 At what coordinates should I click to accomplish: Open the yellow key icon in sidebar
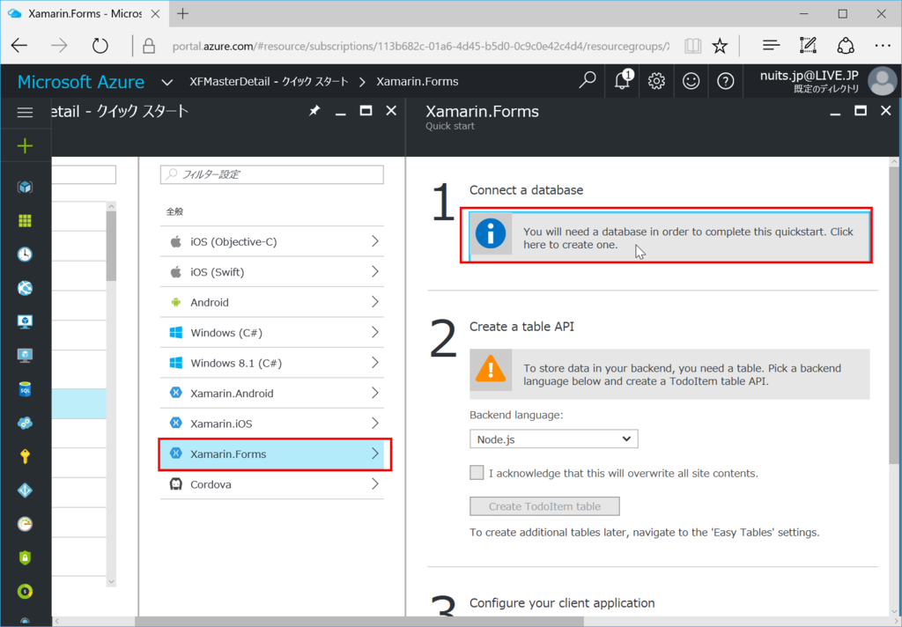click(25, 457)
